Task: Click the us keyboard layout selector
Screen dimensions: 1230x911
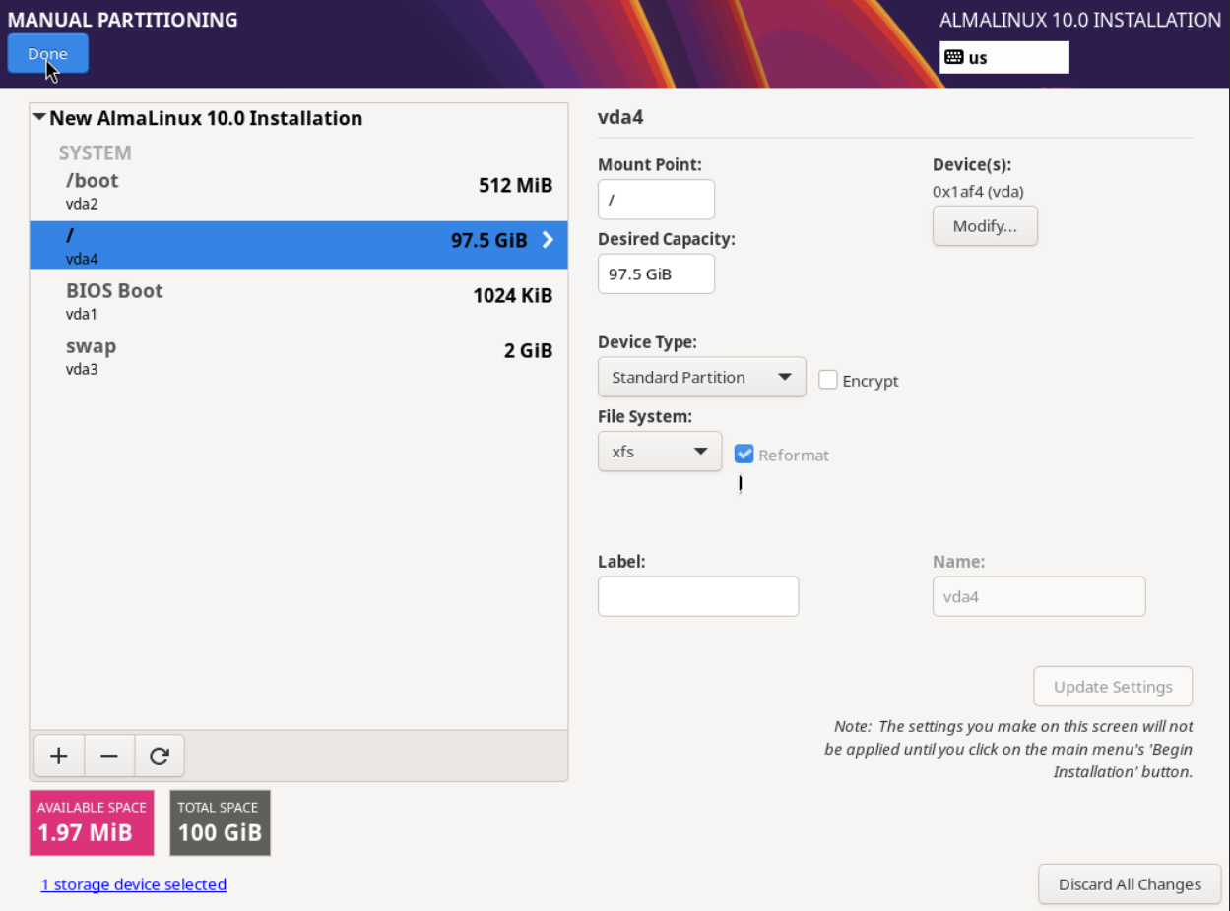Action: [x=1004, y=57]
